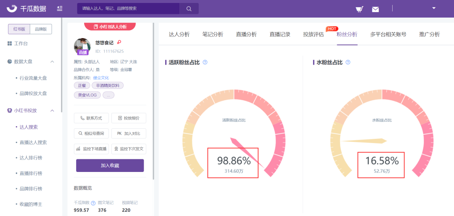Switch to 推广分析 tab
The width and height of the screenshot is (454, 216).
(430, 35)
